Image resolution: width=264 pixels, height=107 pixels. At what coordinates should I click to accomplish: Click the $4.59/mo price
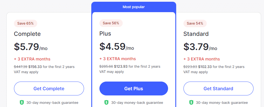(117, 47)
